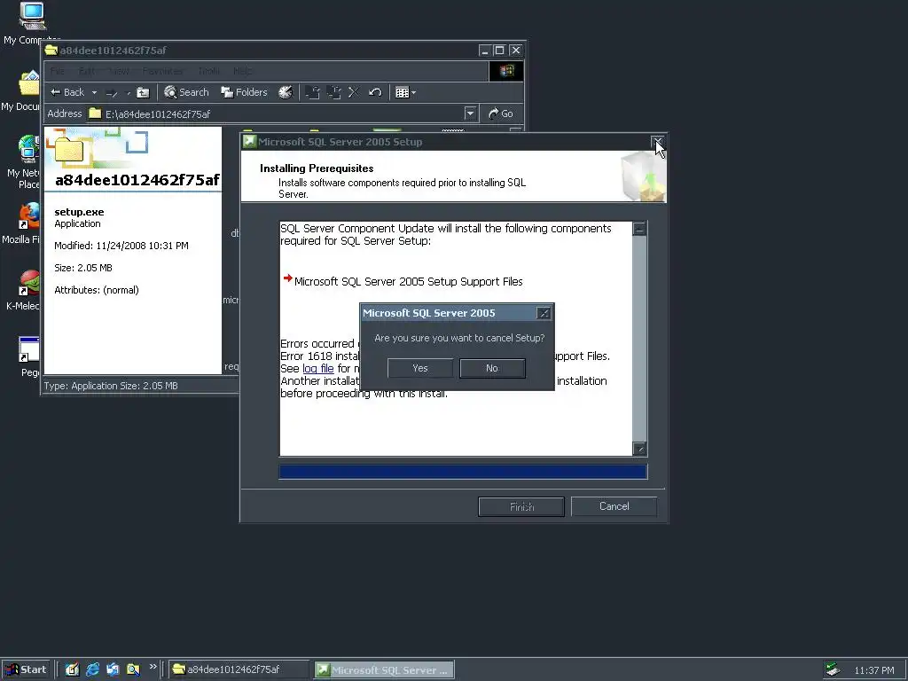This screenshot has height=681, width=908.
Task: Click the down arrow of the setup text scrollbar
Action: 639,449
